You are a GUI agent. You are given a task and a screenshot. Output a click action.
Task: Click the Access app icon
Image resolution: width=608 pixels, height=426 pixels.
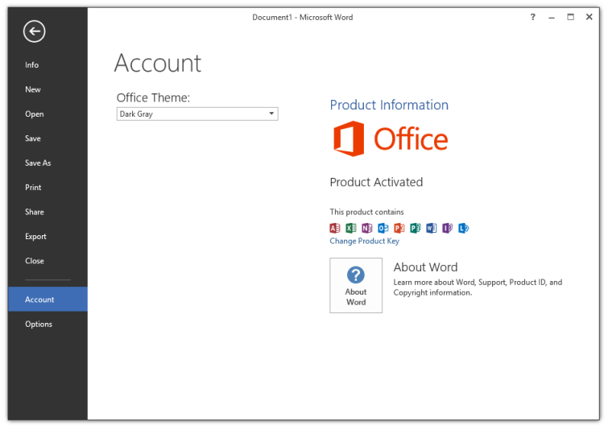(x=335, y=229)
